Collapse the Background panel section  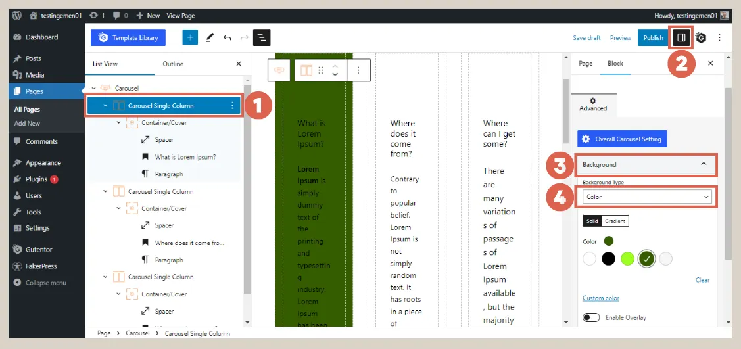pyautogui.click(x=703, y=164)
